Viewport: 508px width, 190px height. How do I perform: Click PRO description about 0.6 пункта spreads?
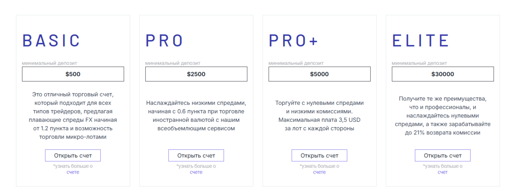[x=196, y=116]
